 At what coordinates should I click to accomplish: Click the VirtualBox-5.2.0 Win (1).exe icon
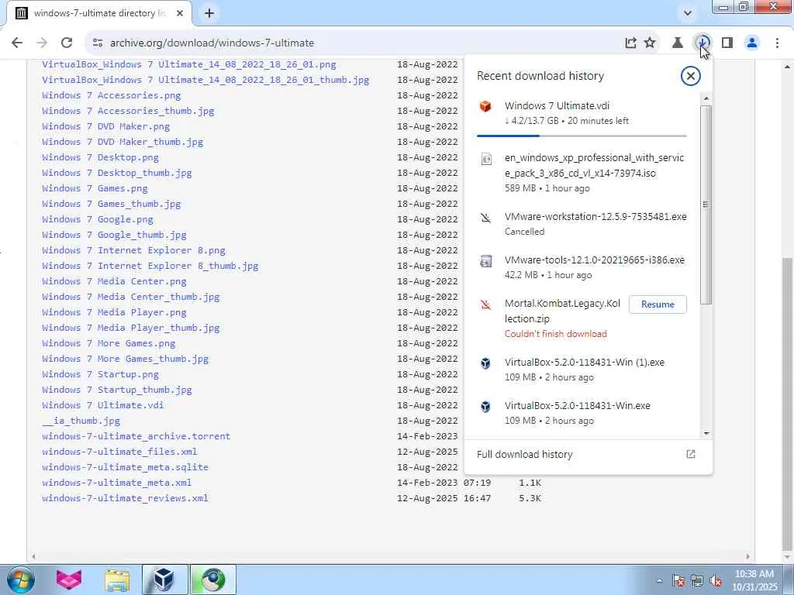point(485,363)
